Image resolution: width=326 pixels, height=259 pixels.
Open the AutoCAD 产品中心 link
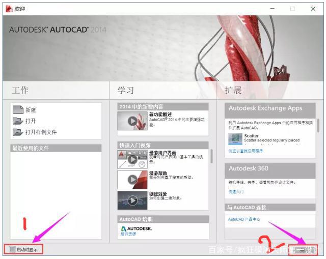(x=244, y=219)
